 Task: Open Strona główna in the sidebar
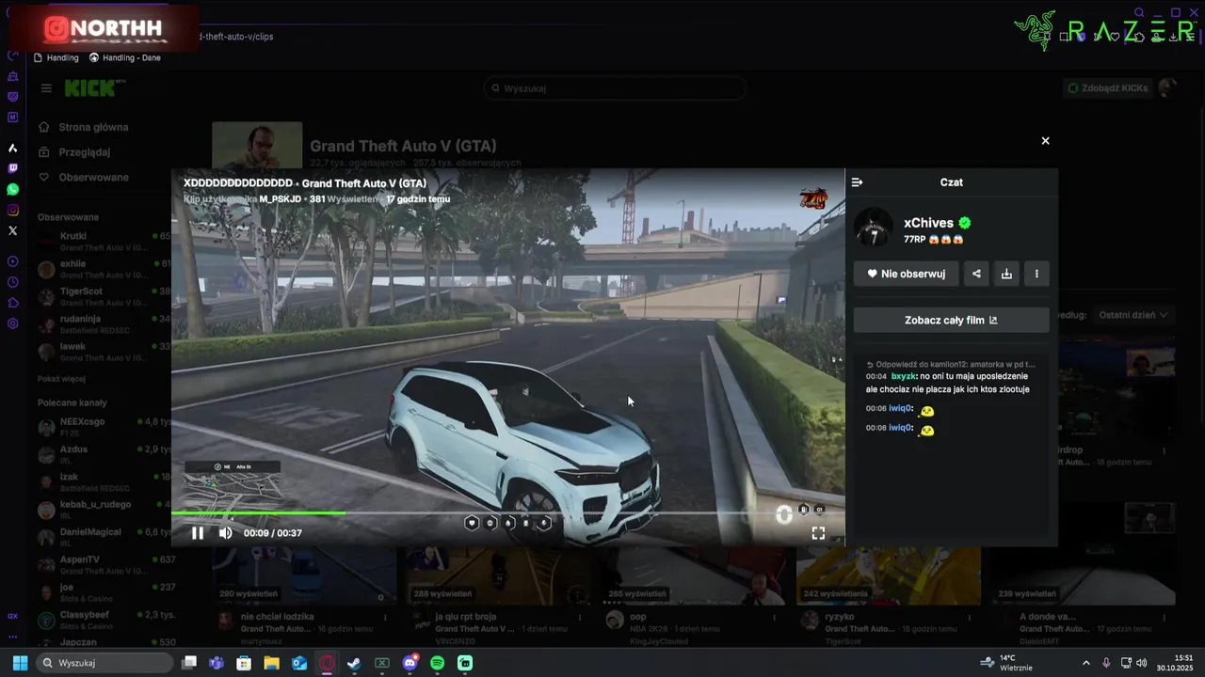pos(93,127)
